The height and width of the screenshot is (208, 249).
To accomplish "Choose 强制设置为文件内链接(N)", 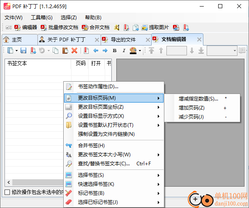I will 114,134.
